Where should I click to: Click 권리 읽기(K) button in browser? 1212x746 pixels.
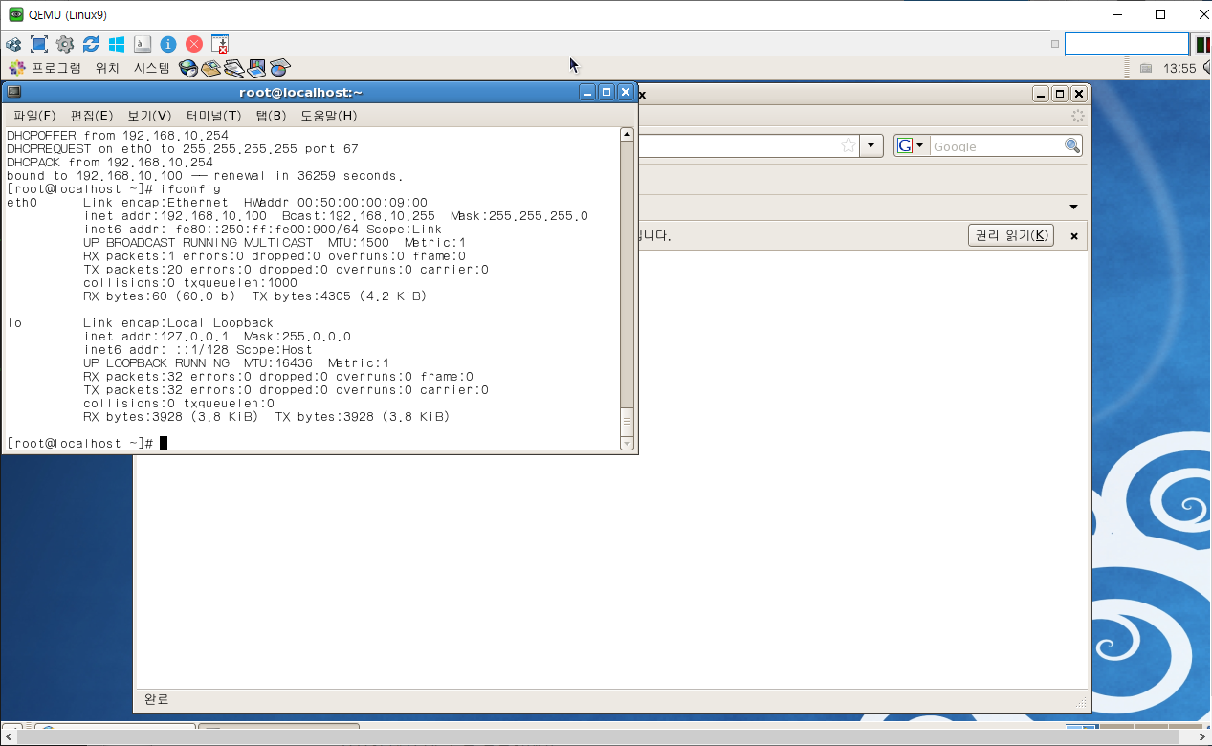tap(1011, 235)
